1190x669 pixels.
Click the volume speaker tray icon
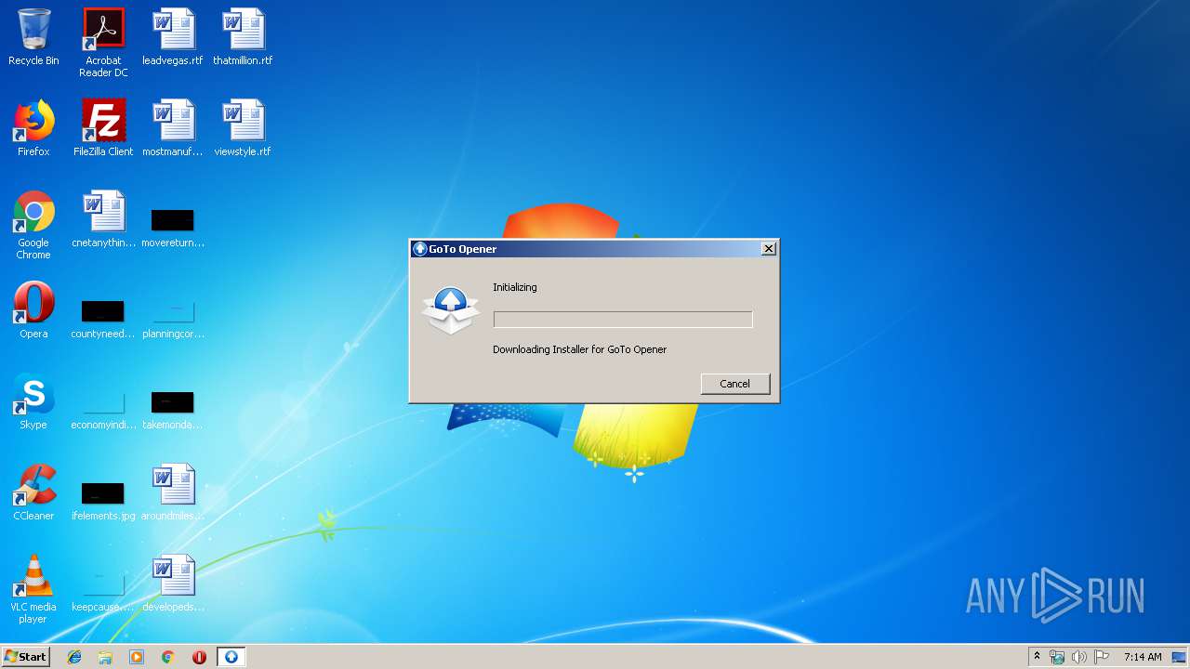(x=1079, y=657)
